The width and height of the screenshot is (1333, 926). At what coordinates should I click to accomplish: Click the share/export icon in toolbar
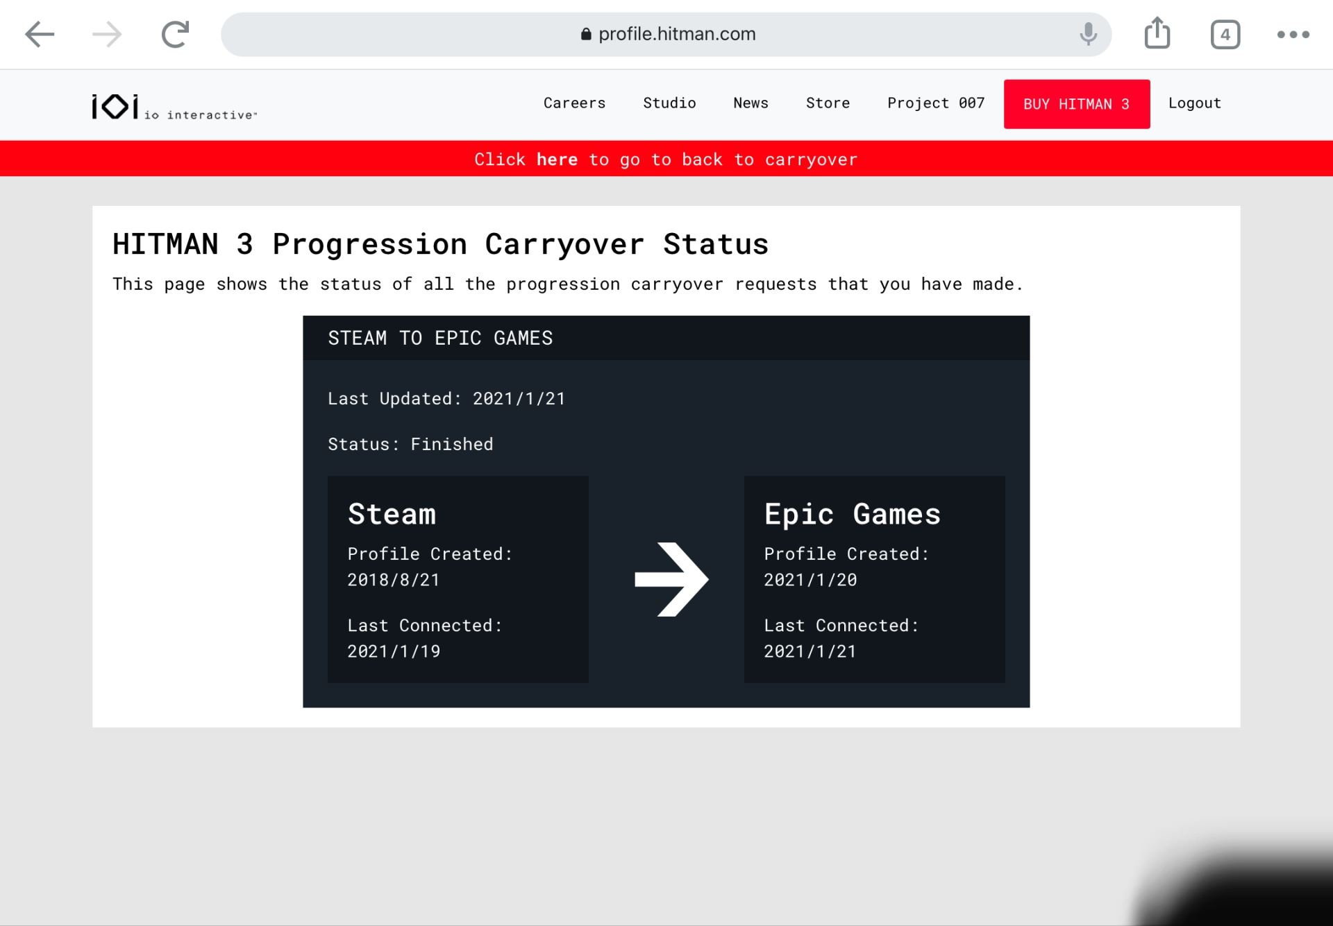click(x=1157, y=33)
